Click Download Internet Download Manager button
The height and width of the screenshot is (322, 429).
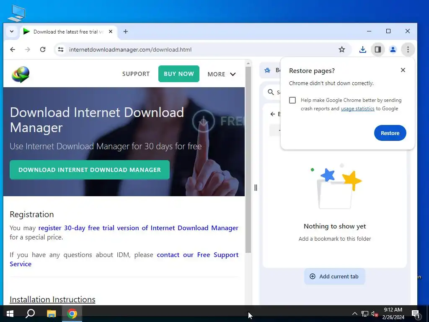(90, 170)
